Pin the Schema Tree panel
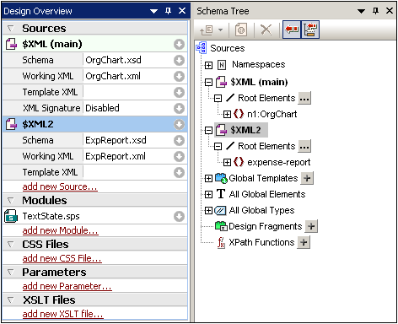Screen dimensions: 398x324 click(375, 11)
